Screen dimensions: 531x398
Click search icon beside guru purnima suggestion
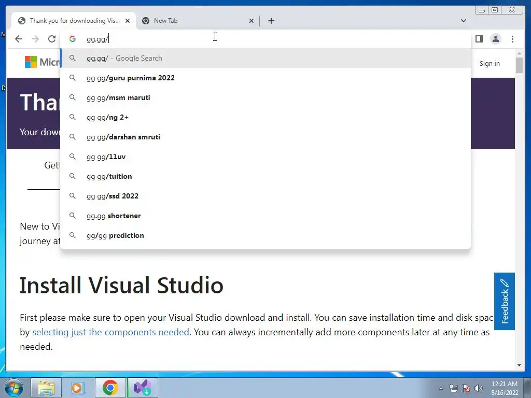73,78
